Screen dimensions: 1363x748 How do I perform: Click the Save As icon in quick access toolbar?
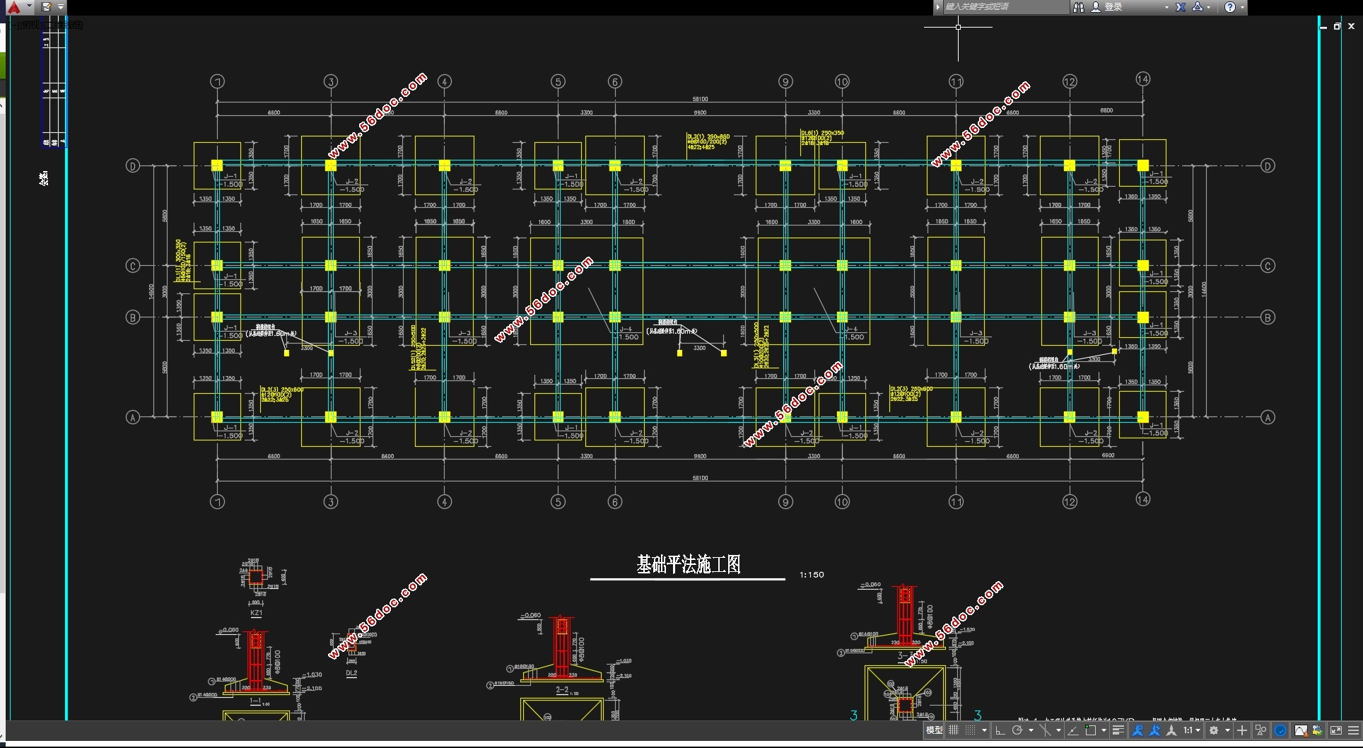(47, 7)
